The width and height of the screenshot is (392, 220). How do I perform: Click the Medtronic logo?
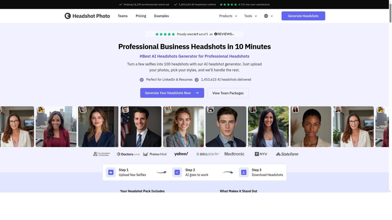[x=234, y=154]
